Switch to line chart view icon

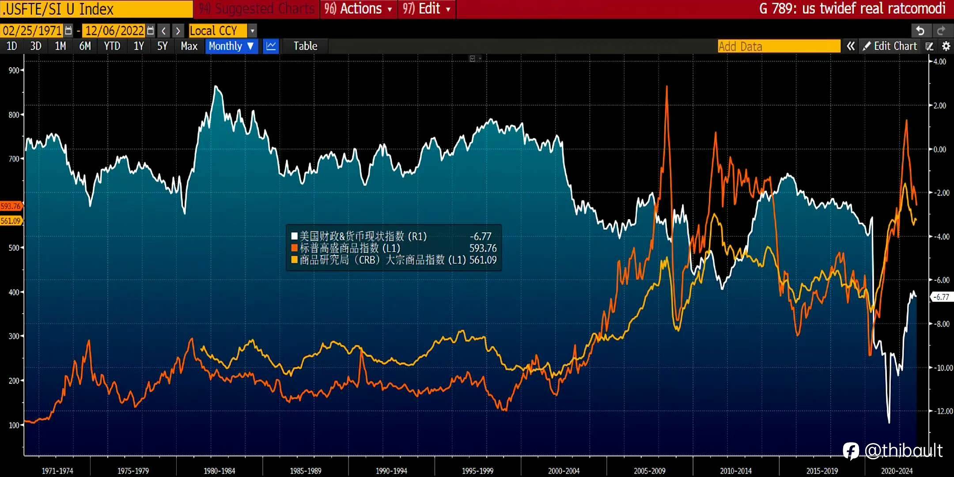pos(271,46)
